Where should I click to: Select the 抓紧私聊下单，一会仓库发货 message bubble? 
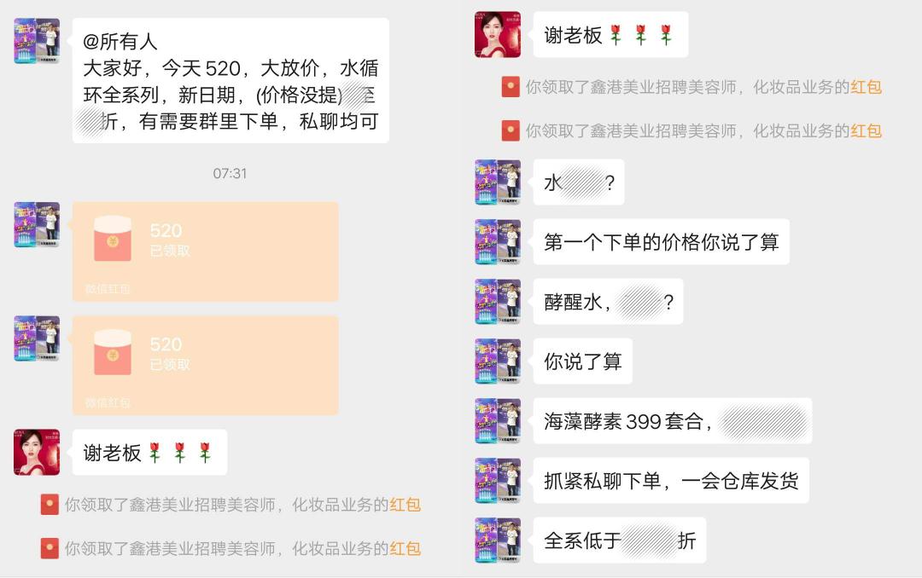tap(671, 481)
